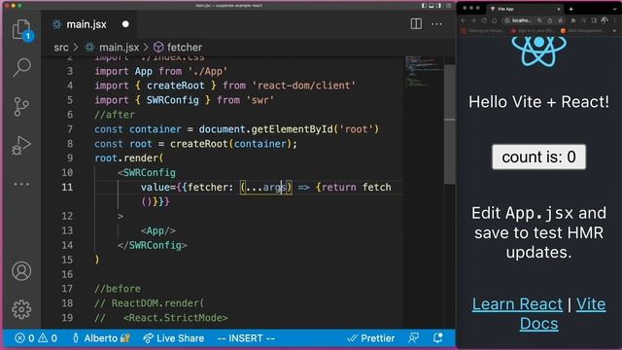Toggle the secondary side bar from the title bar
This screenshot has height=350, width=622.
coord(438,6)
